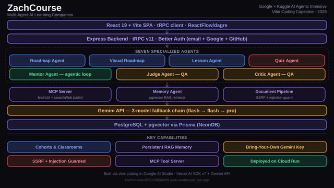
Task: Click the SSRF + injection guard caption
Action: pos(274,98)
